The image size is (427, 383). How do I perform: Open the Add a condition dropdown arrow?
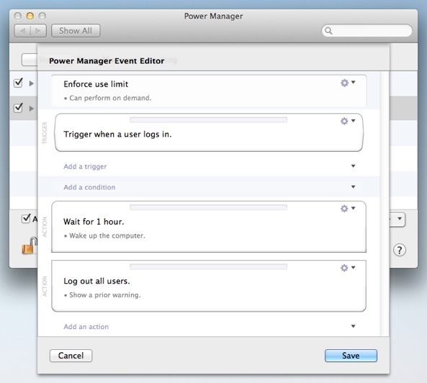pyautogui.click(x=354, y=186)
